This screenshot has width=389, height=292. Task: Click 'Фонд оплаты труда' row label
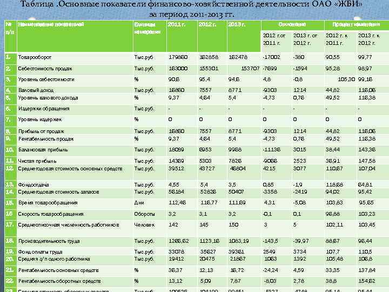(x=40, y=252)
